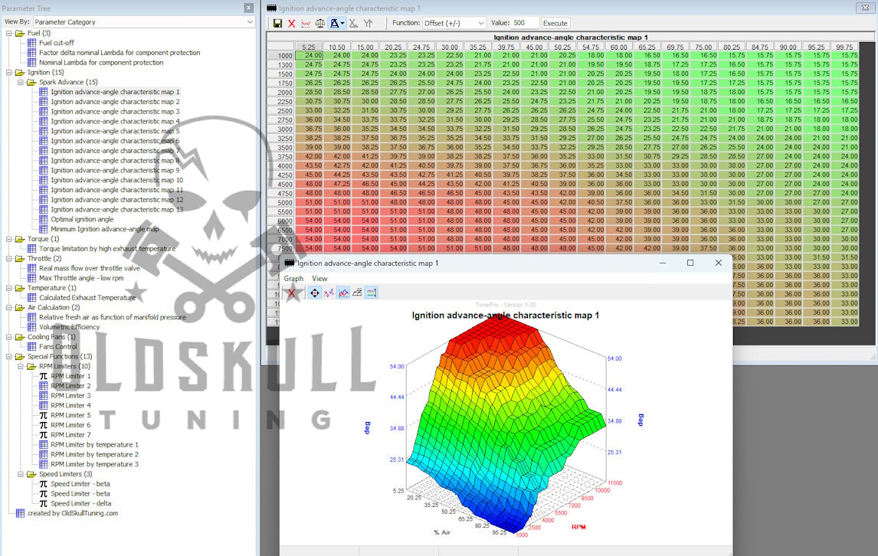Screen dimensions: 878x556
Task: Open the math function tool dropdown icon
Action: (x=337, y=24)
